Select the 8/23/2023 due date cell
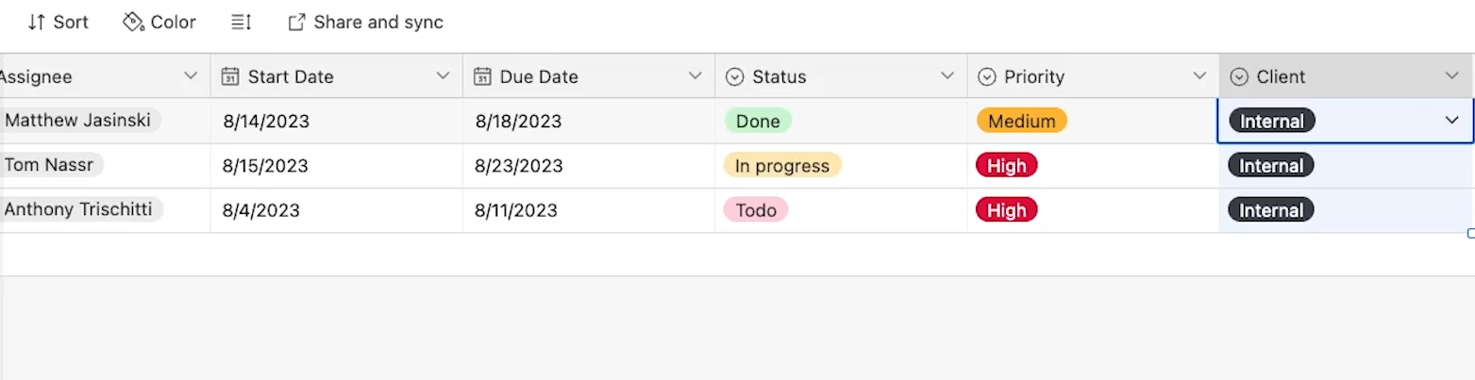 click(589, 166)
